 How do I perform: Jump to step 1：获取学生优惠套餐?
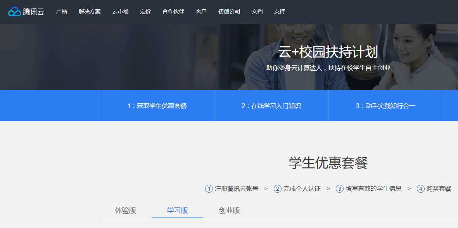pos(157,106)
